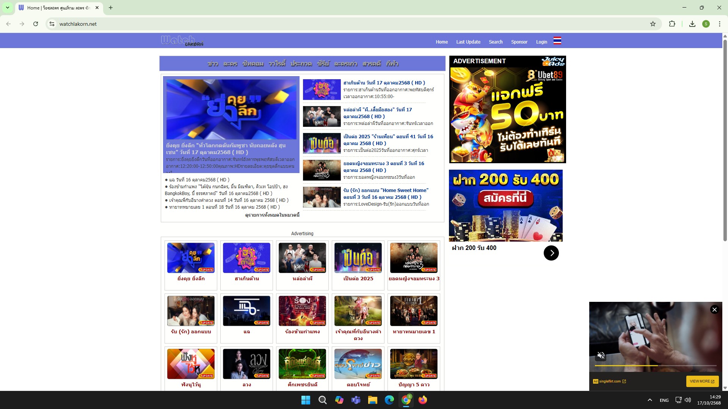Viewport: 728px width, 409px height.
Task: Click the video ad progress bar
Action: click(655, 365)
